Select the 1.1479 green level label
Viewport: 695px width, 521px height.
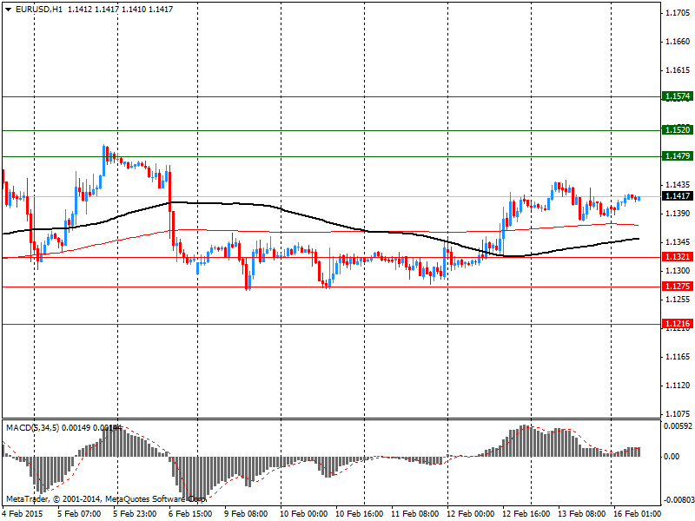[678, 156]
